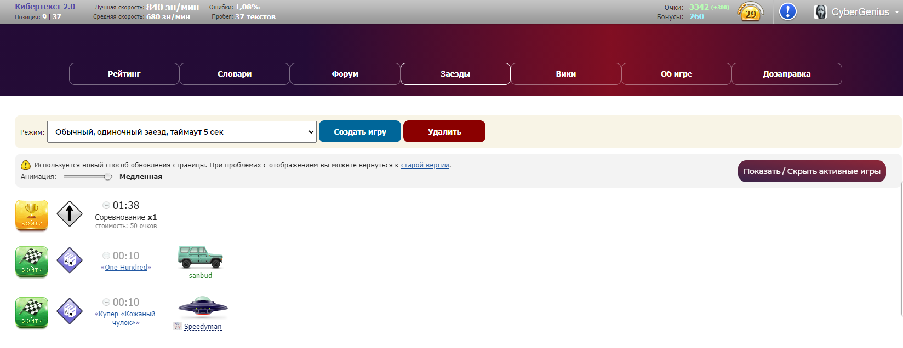Click clock icon next to 01:38 timer
Screen dimensions: 903x348
(x=106, y=205)
